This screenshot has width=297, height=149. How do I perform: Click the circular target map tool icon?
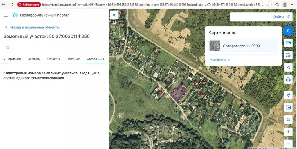coord(288,120)
